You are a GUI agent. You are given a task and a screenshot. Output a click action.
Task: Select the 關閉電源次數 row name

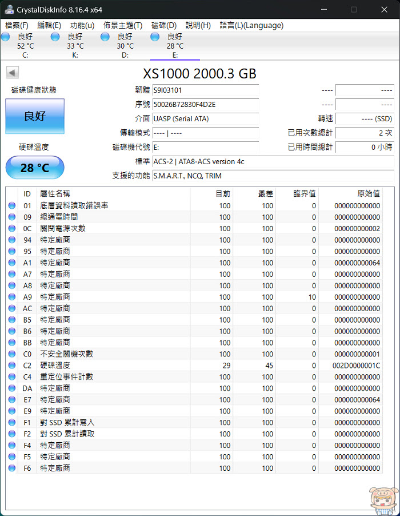62,228
